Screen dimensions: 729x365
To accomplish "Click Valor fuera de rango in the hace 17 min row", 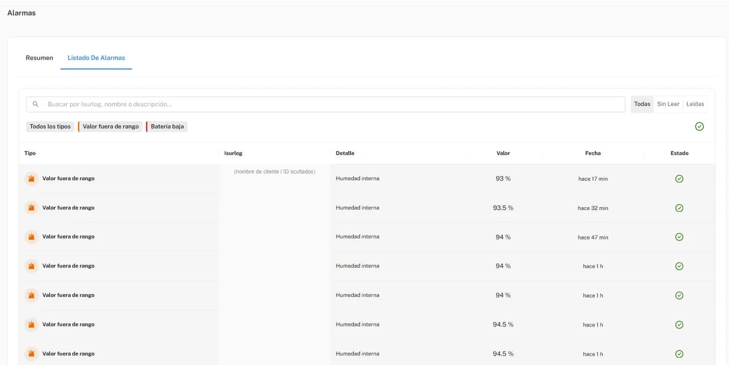I will click(x=68, y=179).
